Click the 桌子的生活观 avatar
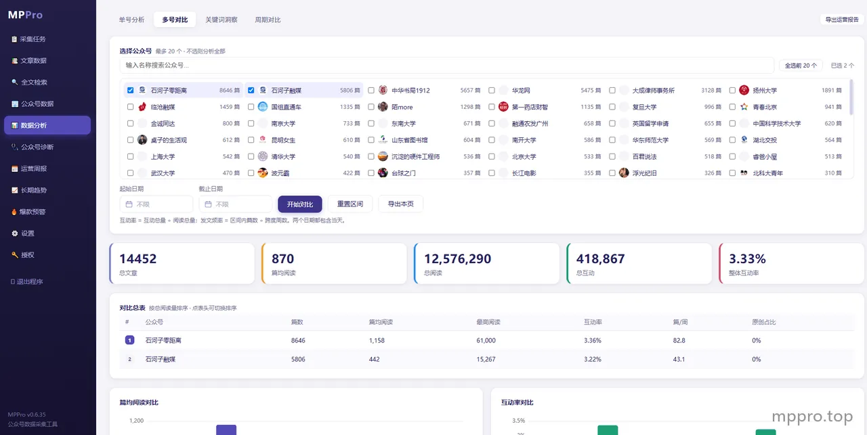This screenshot has width=867, height=435. [x=142, y=140]
